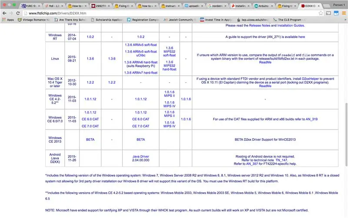
Task: Click the page info icon in address bar
Action: pyautogui.click(x=26, y=13)
